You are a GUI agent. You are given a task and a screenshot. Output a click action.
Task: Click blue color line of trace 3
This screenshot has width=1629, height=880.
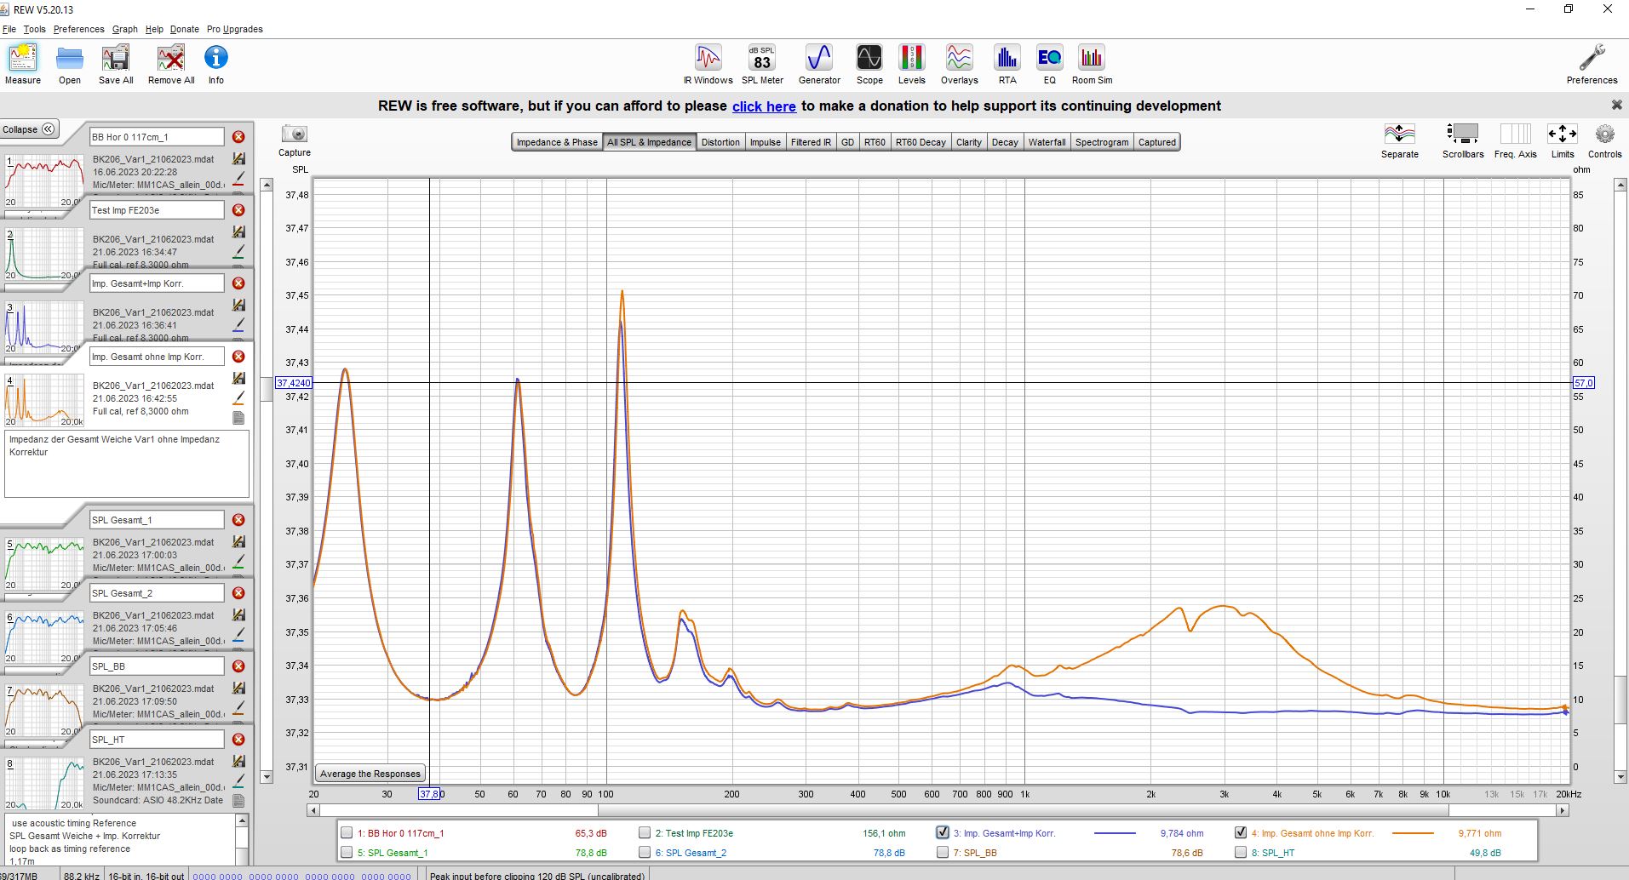[1115, 833]
